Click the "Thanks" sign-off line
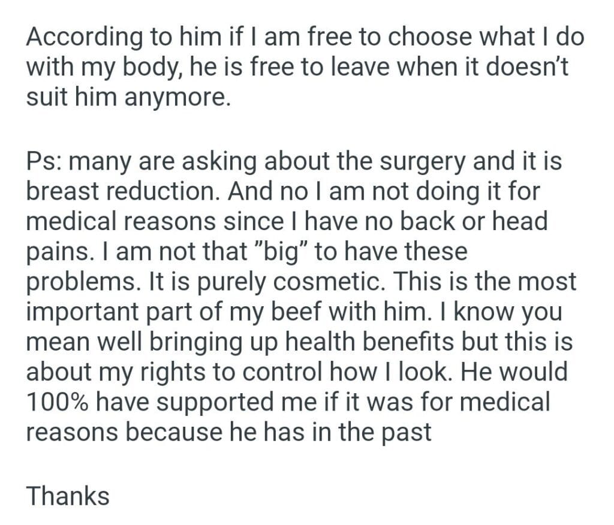This screenshot has width=614, height=525. click(68, 495)
